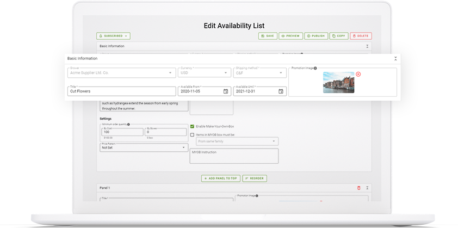The width and height of the screenshot is (458, 228).
Task: Collapse the Basic Information popup panel
Action: (395, 58)
